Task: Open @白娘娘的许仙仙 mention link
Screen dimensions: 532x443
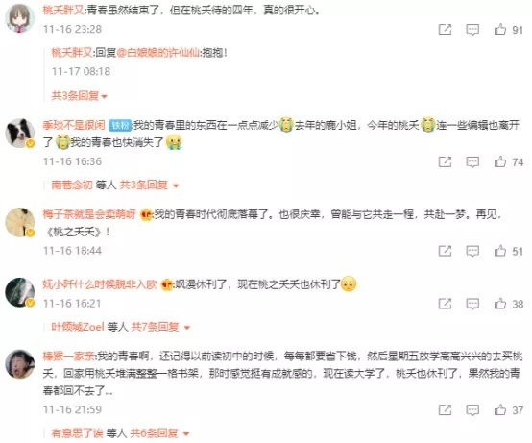Action: click(x=158, y=53)
